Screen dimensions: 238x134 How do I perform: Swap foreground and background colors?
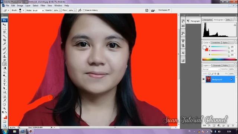tap(6, 112)
